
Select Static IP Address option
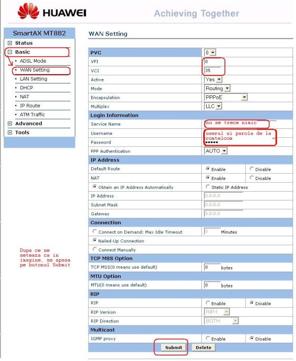[x=208, y=187]
